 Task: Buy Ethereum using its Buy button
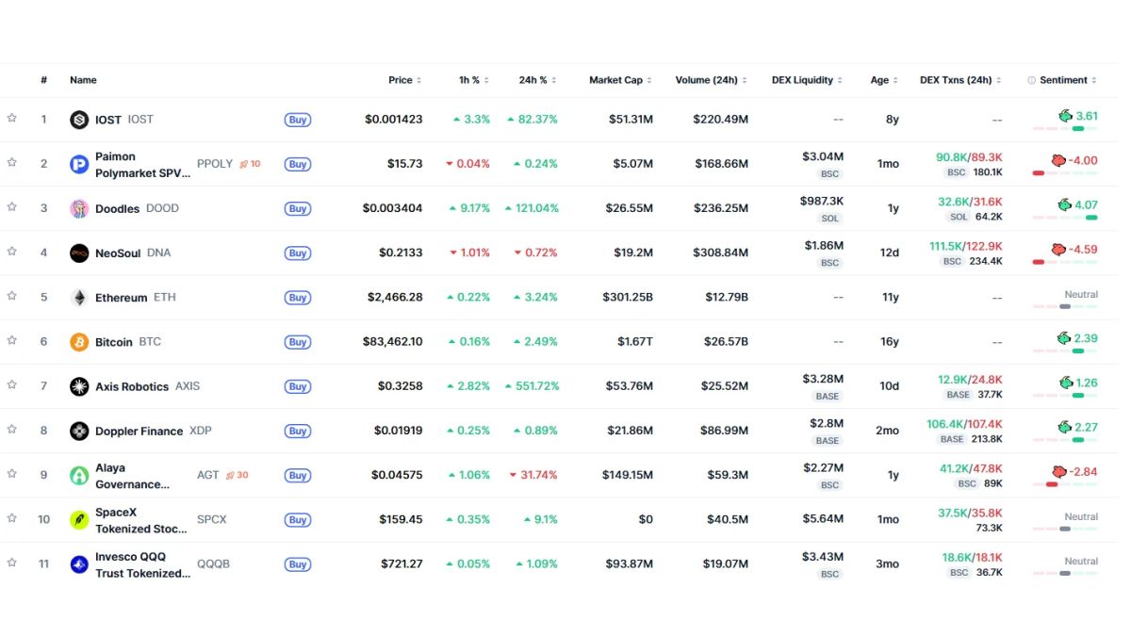[298, 298]
